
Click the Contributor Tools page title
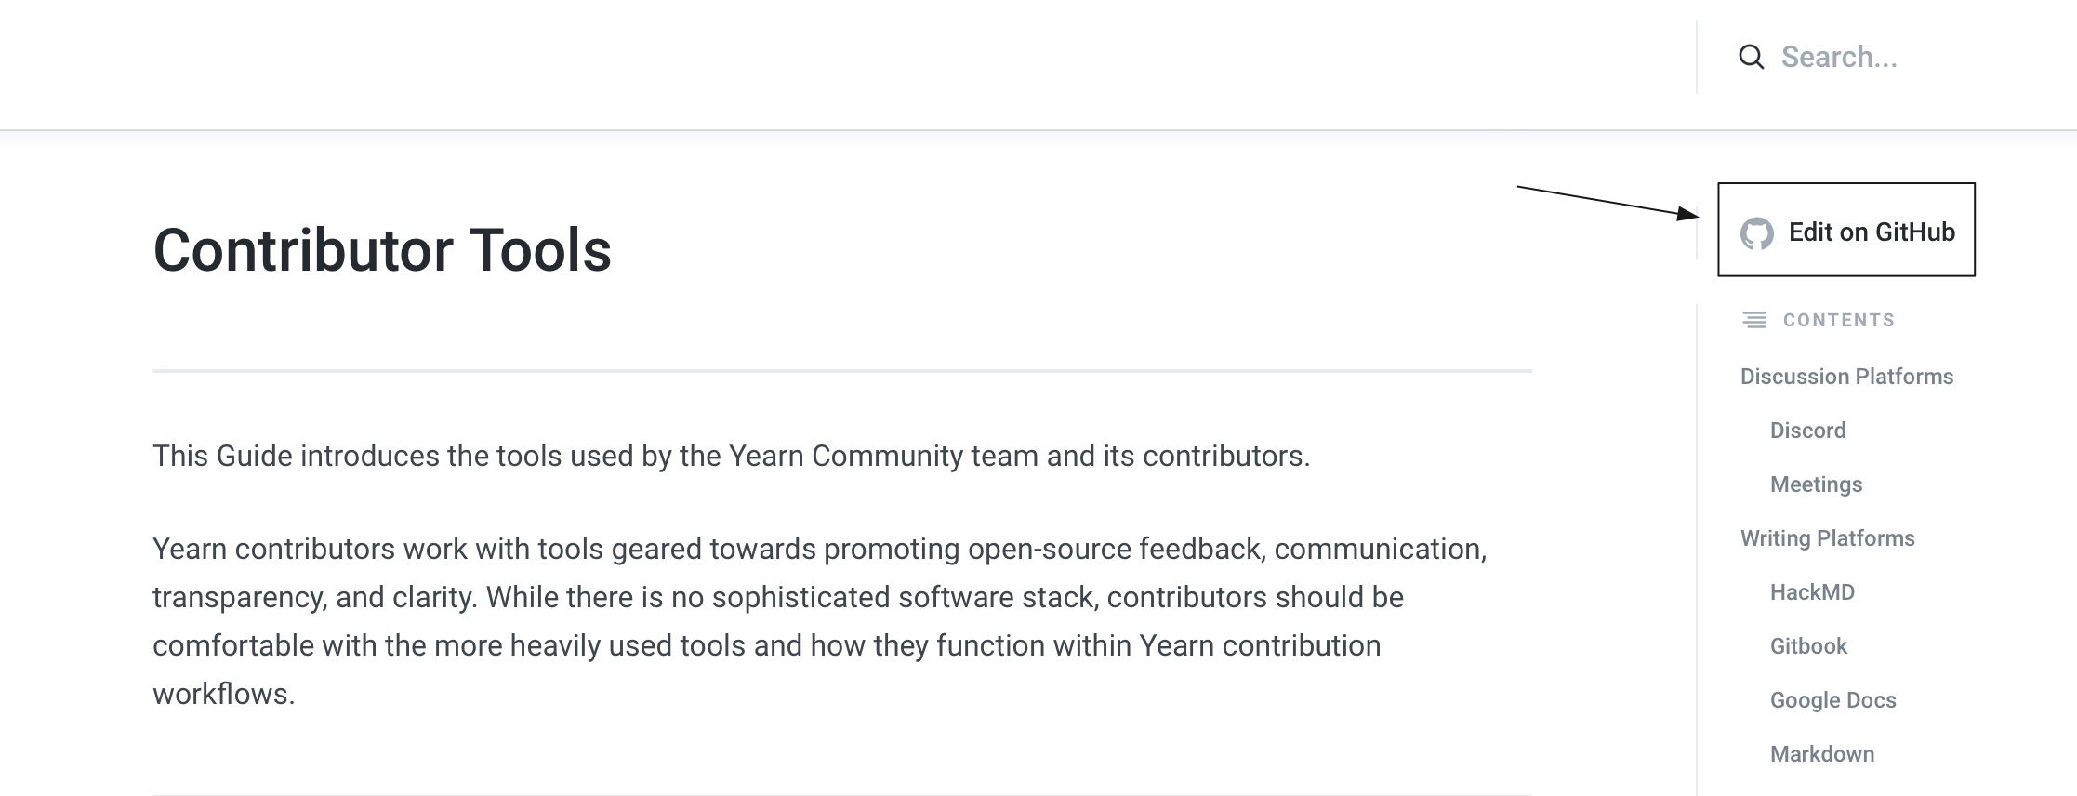[x=382, y=250]
